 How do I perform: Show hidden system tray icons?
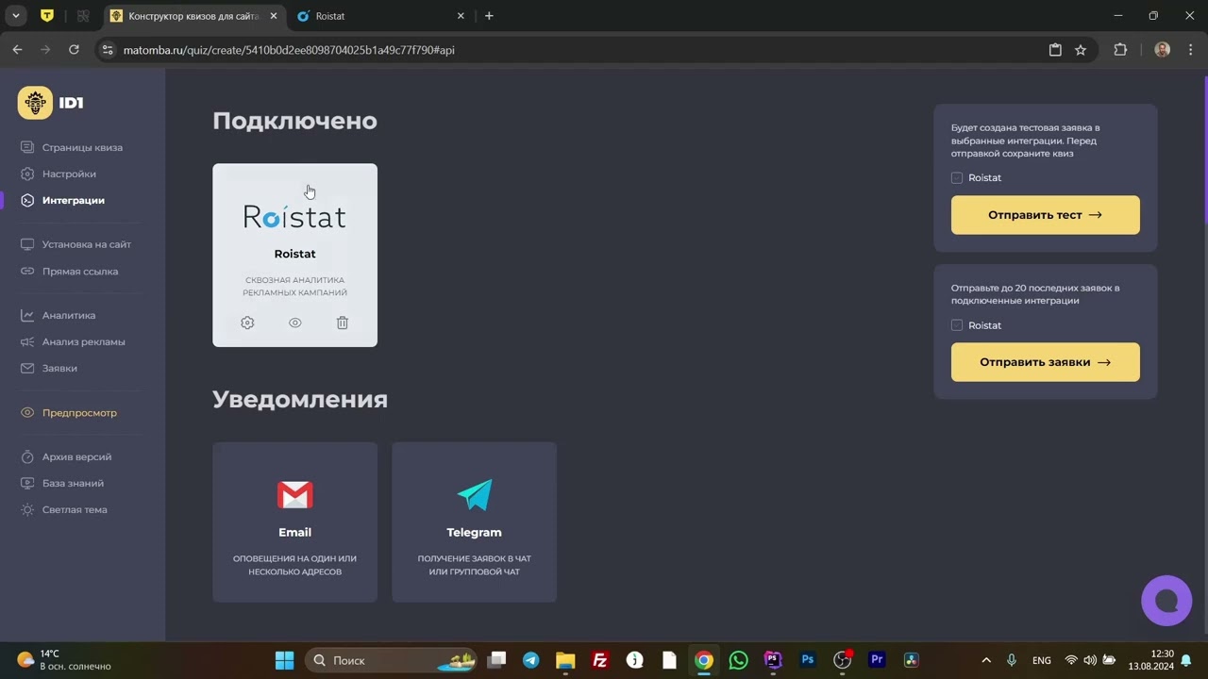tap(986, 660)
